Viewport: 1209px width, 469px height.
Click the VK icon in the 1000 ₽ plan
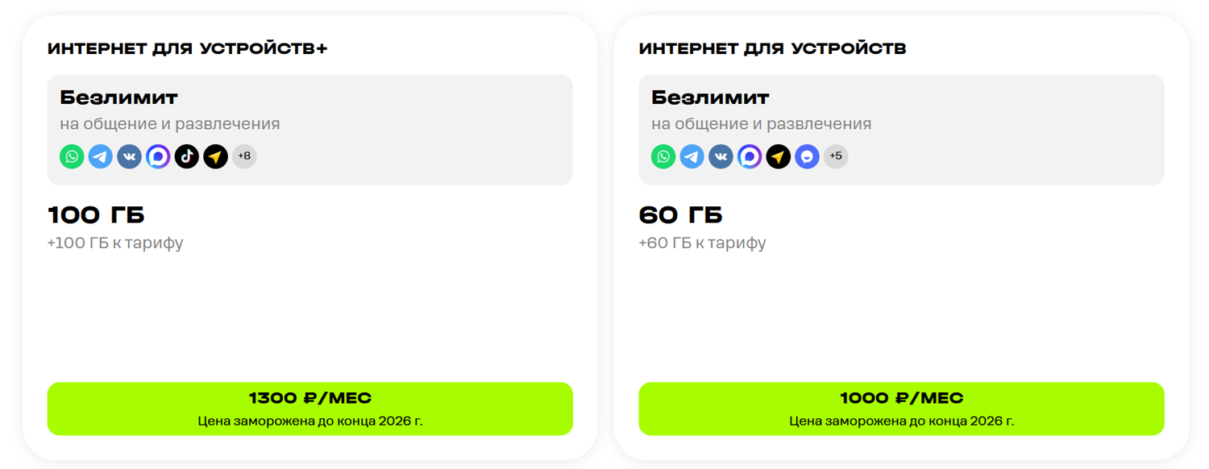721,156
